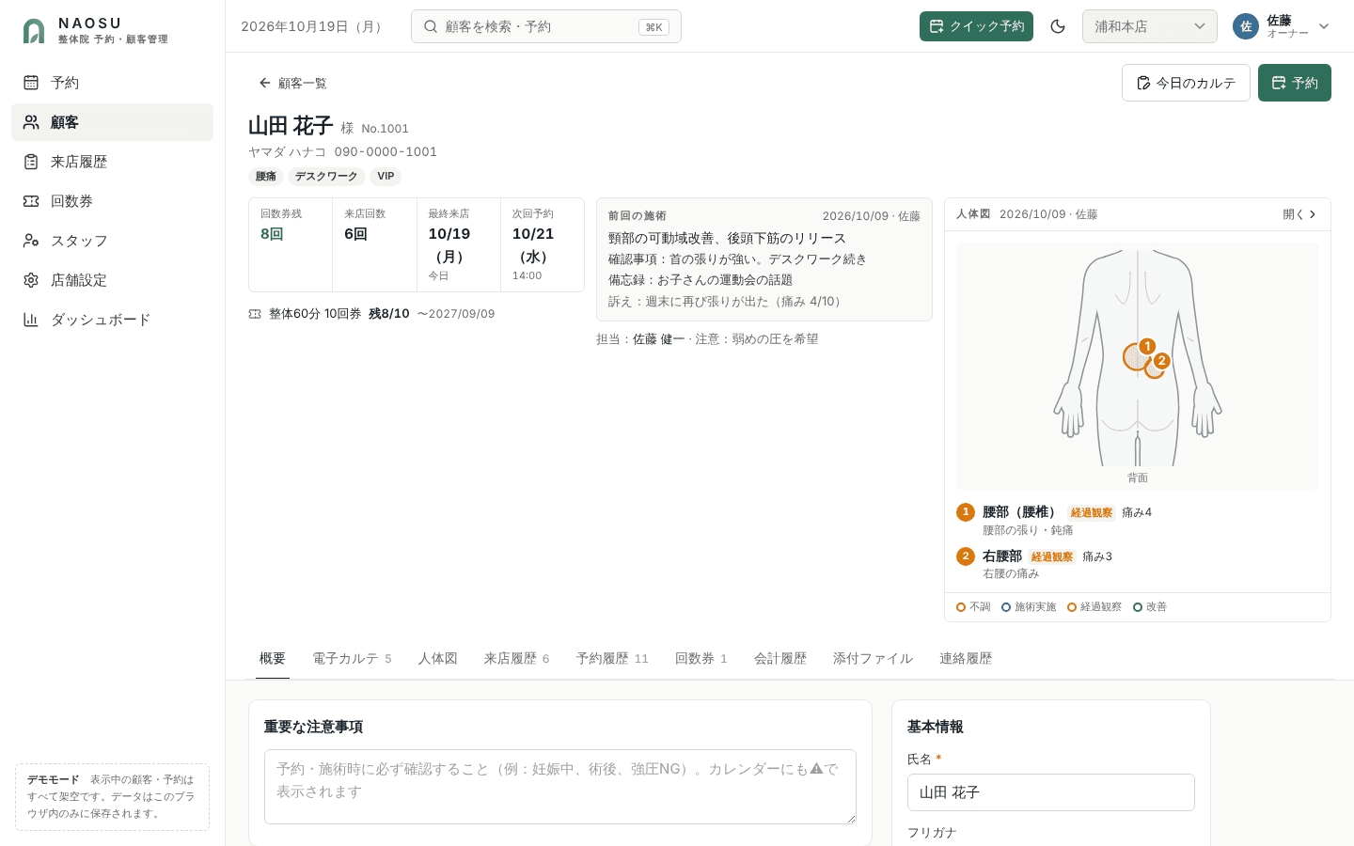The image size is (1354, 846).
Task: Click the 右腰部 entry
Action: coord(1138,564)
